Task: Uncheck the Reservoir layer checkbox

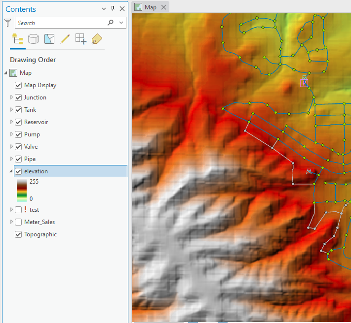Action: (x=18, y=122)
